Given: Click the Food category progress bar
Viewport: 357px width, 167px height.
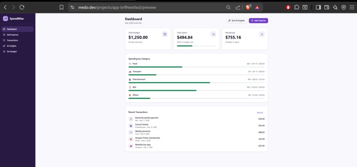Looking at the screenshot, I should click(x=197, y=67).
